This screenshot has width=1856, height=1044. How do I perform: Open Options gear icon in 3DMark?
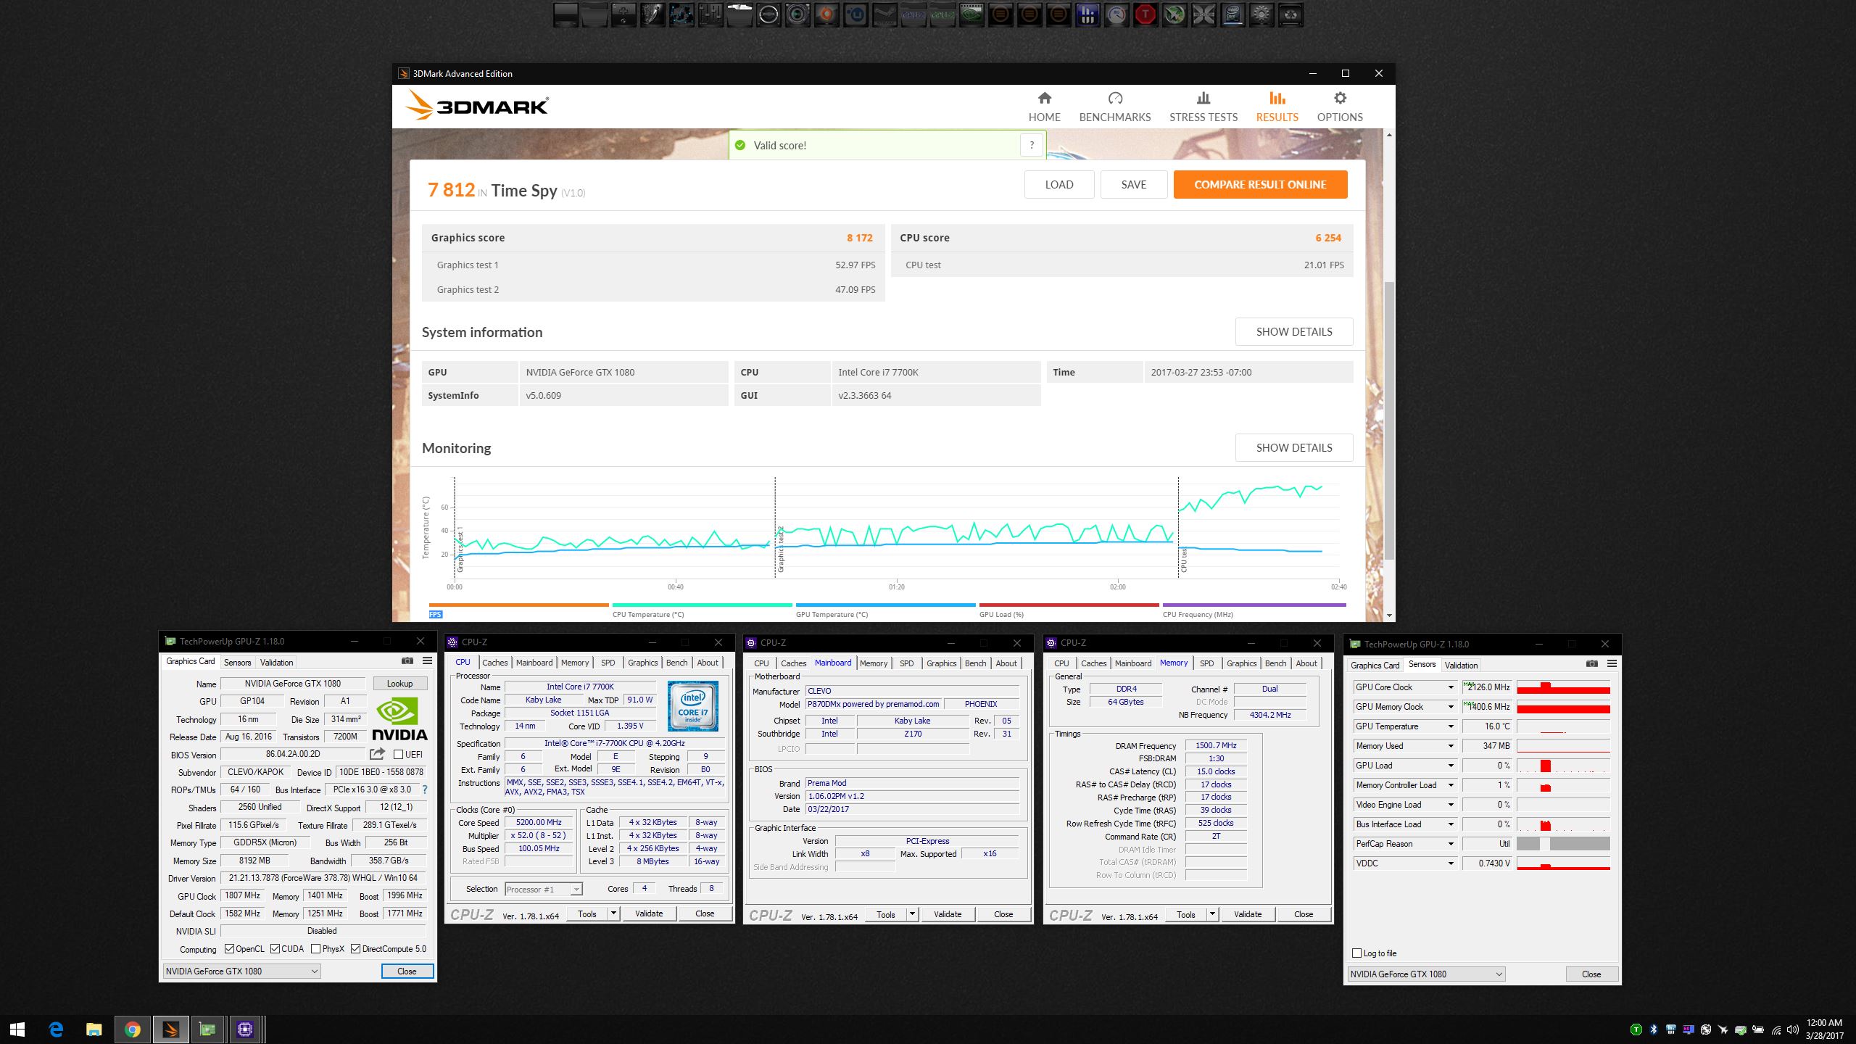click(x=1339, y=99)
